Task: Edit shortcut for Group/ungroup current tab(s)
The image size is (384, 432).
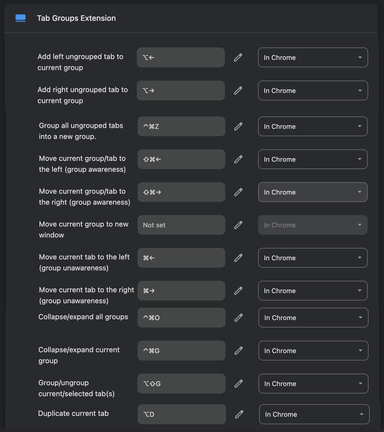Action: coord(238,384)
